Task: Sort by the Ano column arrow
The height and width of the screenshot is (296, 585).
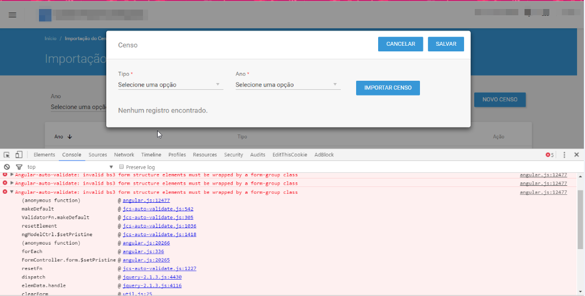Action: [x=70, y=137]
